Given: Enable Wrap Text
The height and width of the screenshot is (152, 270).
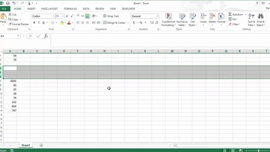Looking at the screenshot, I should tap(111, 16).
